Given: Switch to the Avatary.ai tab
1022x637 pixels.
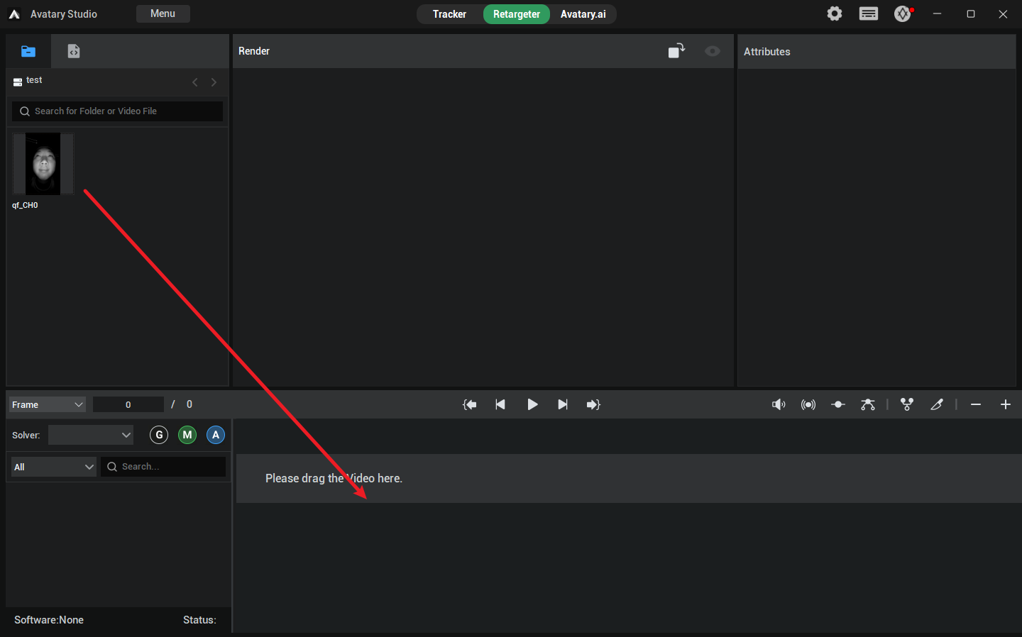Looking at the screenshot, I should pos(583,14).
